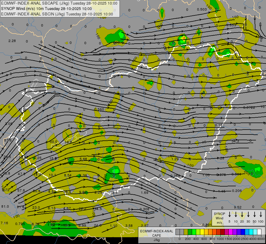
Task: Click the map value 1.45
Action: pyautogui.click(x=222, y=191)
